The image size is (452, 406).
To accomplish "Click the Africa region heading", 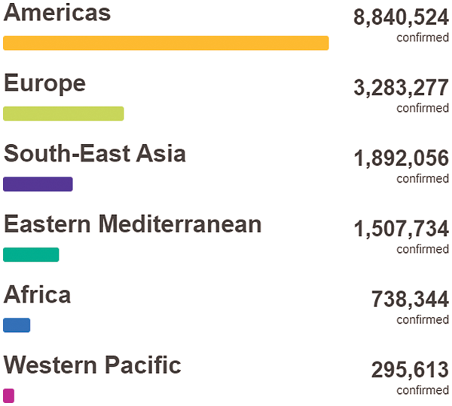I will tap(37, 294).
